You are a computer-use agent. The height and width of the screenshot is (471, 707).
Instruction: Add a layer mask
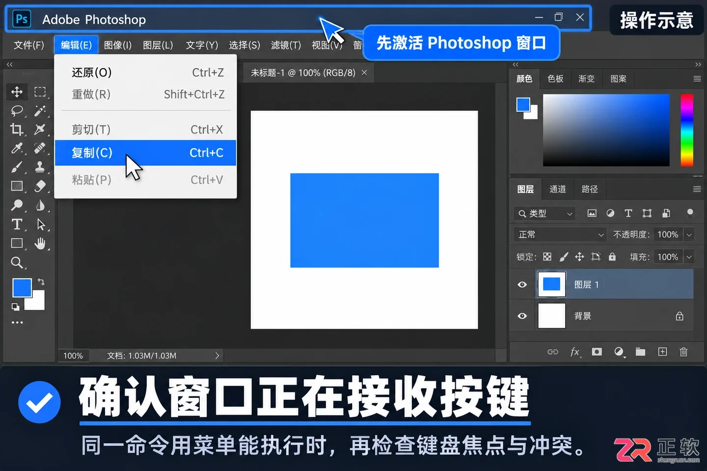(597, 352)
